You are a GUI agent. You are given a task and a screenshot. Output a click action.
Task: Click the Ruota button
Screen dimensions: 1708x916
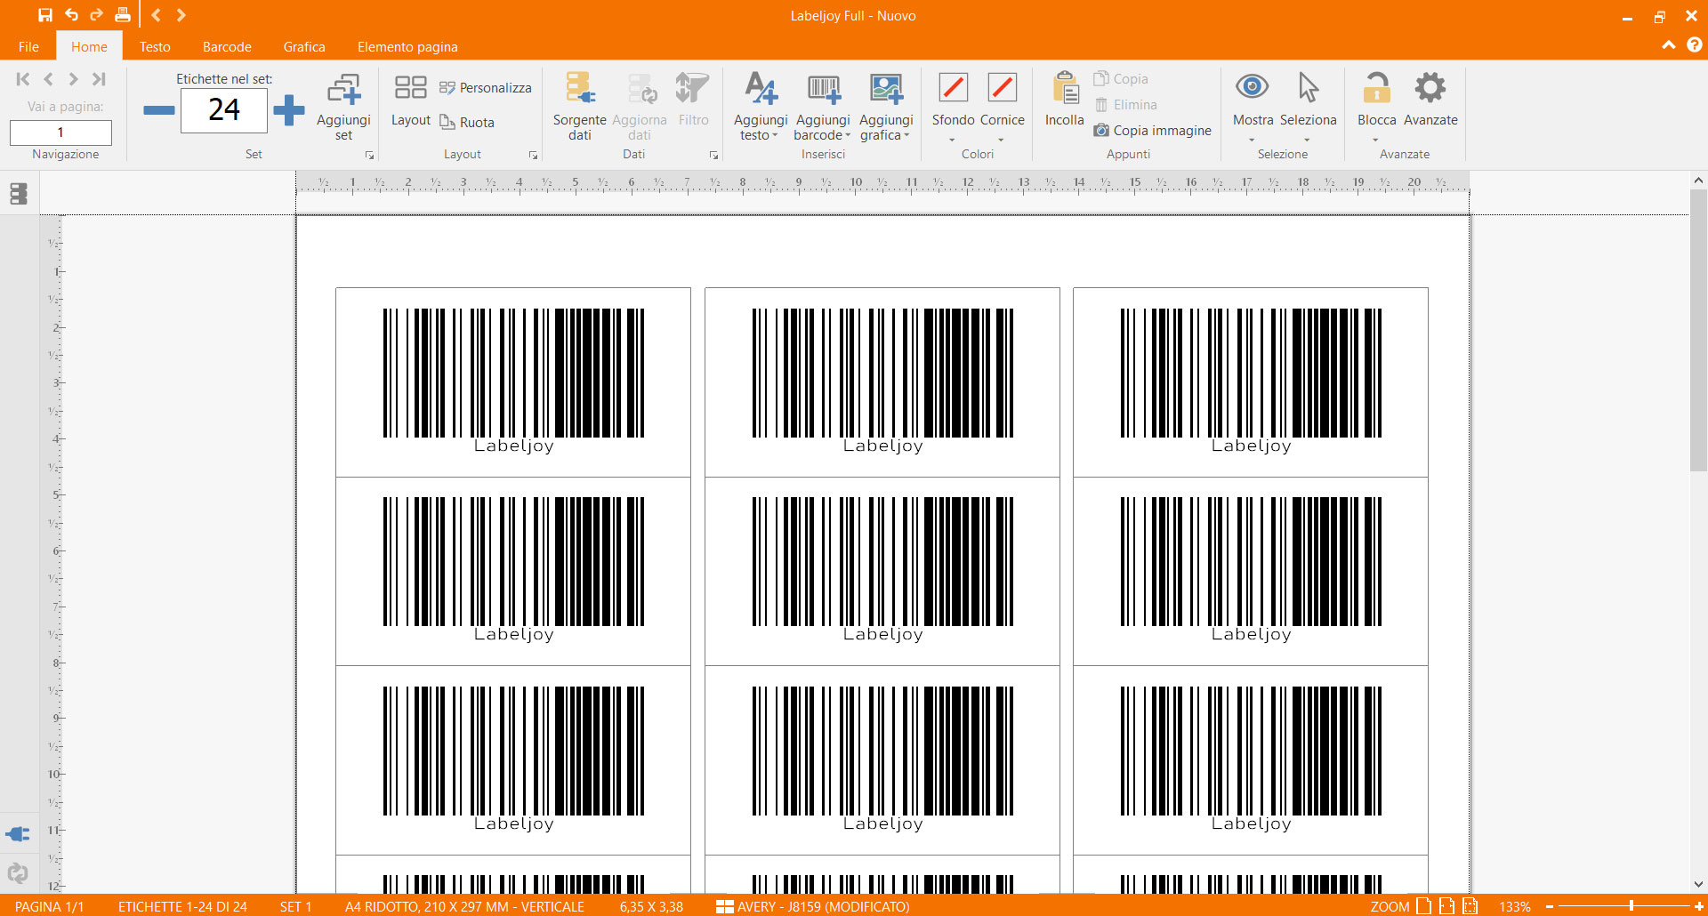[x=467, y=123]
